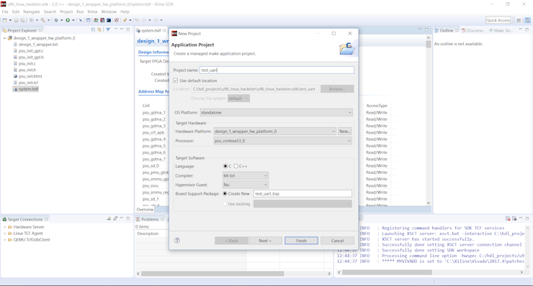Select the C language radio button

tap(225, 166)
